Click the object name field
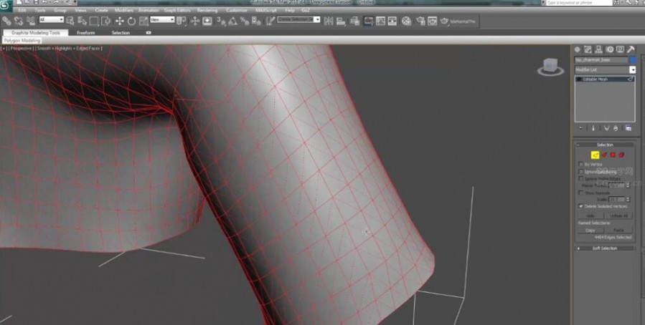Image resolution: width=645 pixels, height=325 pixels. click(601, 60)
